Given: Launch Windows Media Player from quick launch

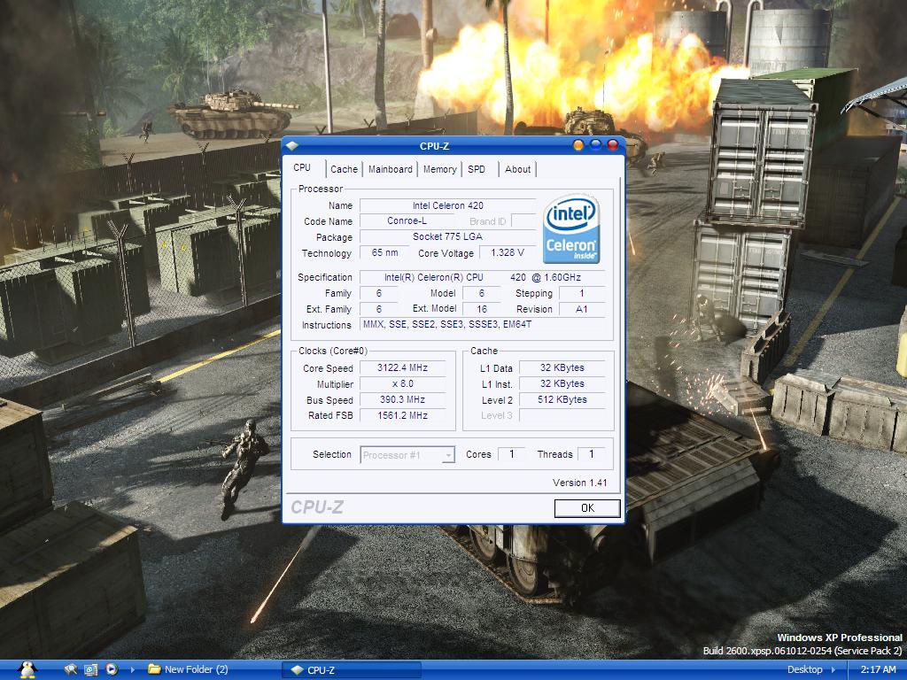Looking at the screenshot, I should coord(111,669).
